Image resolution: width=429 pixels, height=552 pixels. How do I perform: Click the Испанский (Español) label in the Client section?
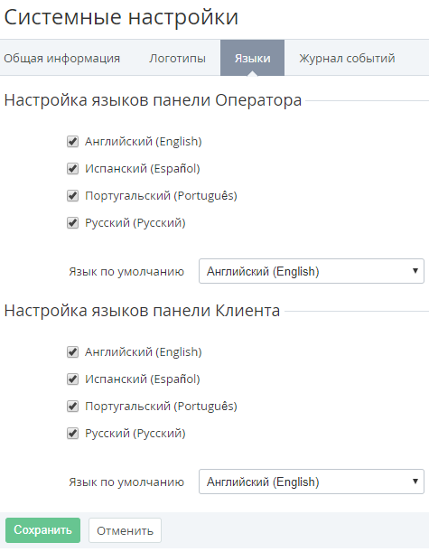pyautogui.click(x=143, y=379)
